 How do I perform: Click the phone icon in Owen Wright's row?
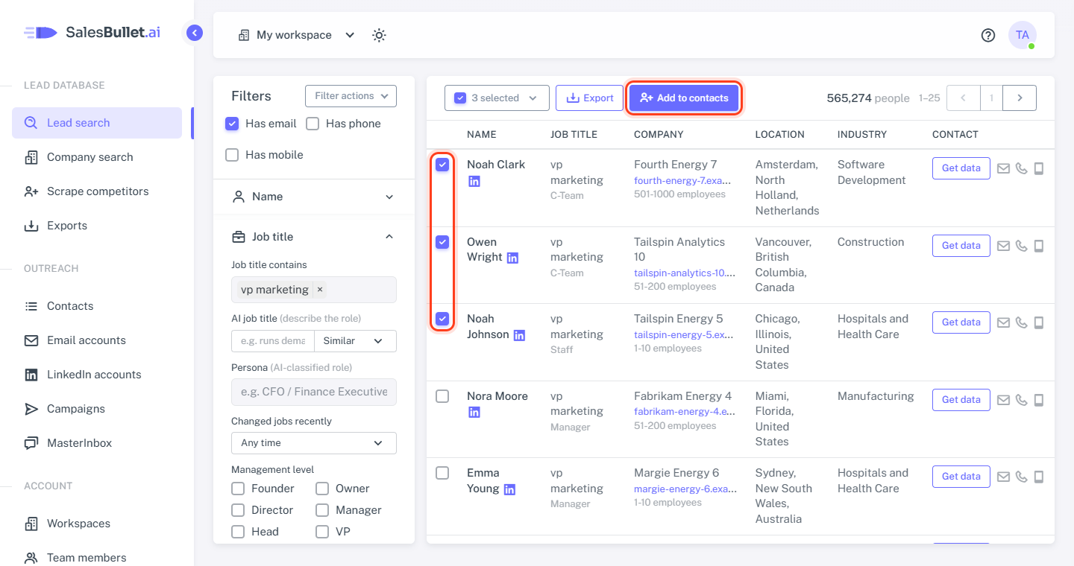tap(1021, 246)
